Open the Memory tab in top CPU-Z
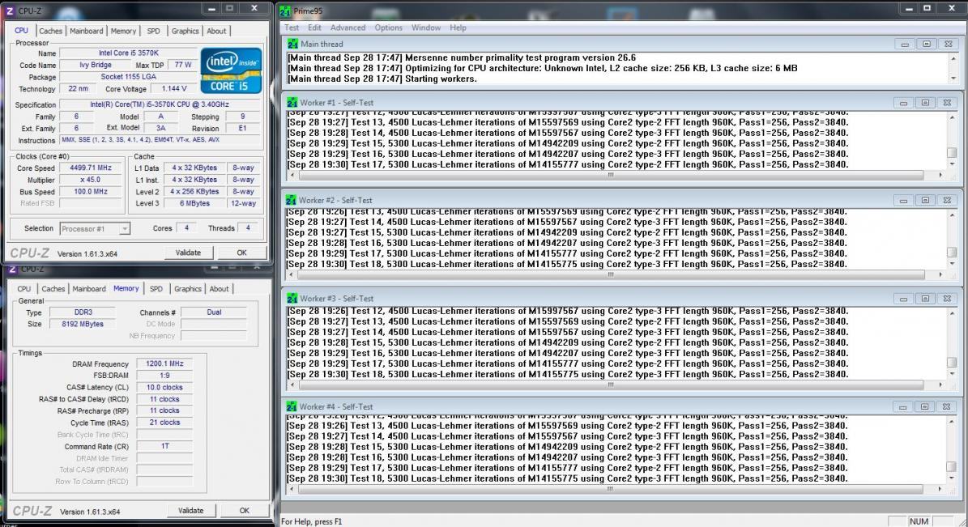This screenshot has height=527, width=968. [x=123, y=31]
